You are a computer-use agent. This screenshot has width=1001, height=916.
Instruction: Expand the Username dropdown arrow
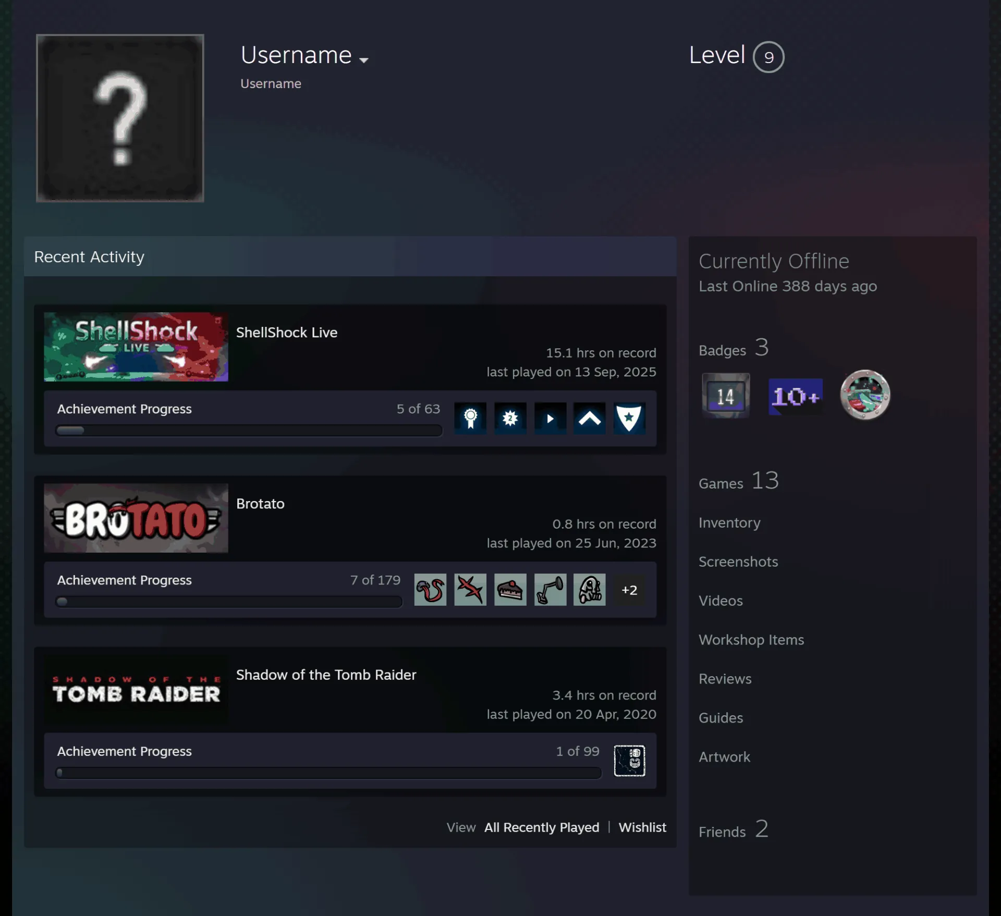coord(364,60)
